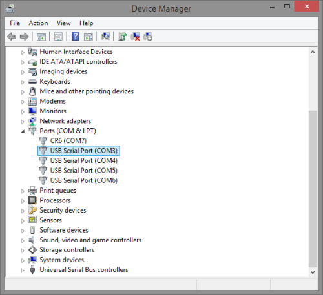Screen dimensions: 323x295
Task: Open the Action menu
Action: point(38,23)
